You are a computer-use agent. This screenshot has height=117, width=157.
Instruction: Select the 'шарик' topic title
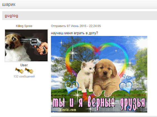(9, 4)
